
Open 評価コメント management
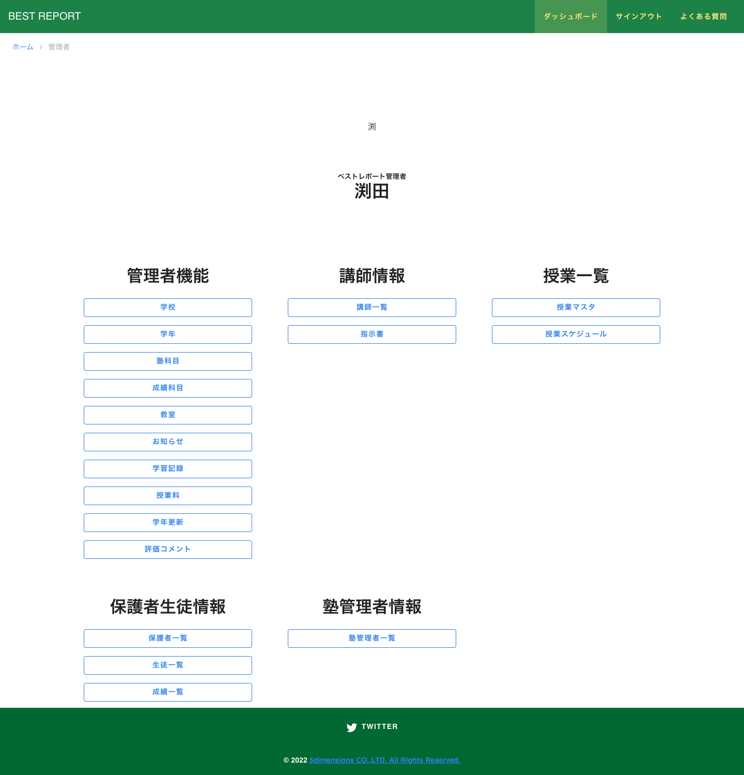coord(168,550)
